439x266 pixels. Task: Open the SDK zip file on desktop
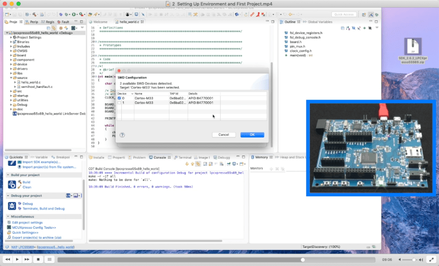(x=414, y=47)
